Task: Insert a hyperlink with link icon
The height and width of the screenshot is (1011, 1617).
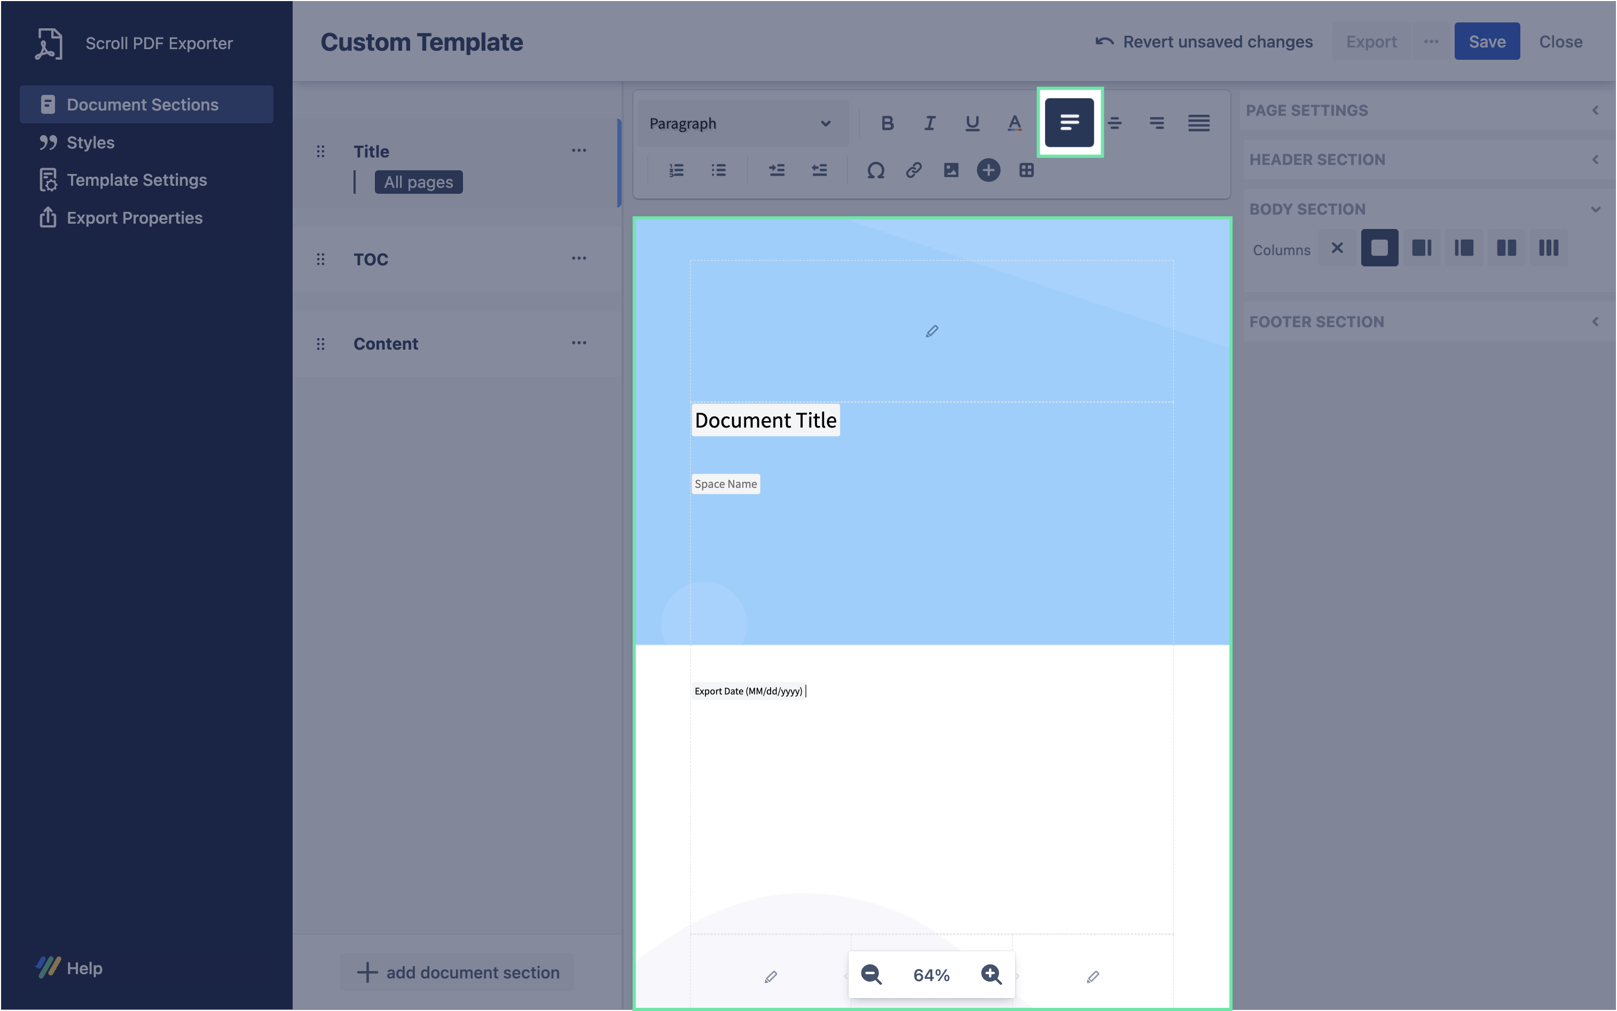Action: [914, 170]
